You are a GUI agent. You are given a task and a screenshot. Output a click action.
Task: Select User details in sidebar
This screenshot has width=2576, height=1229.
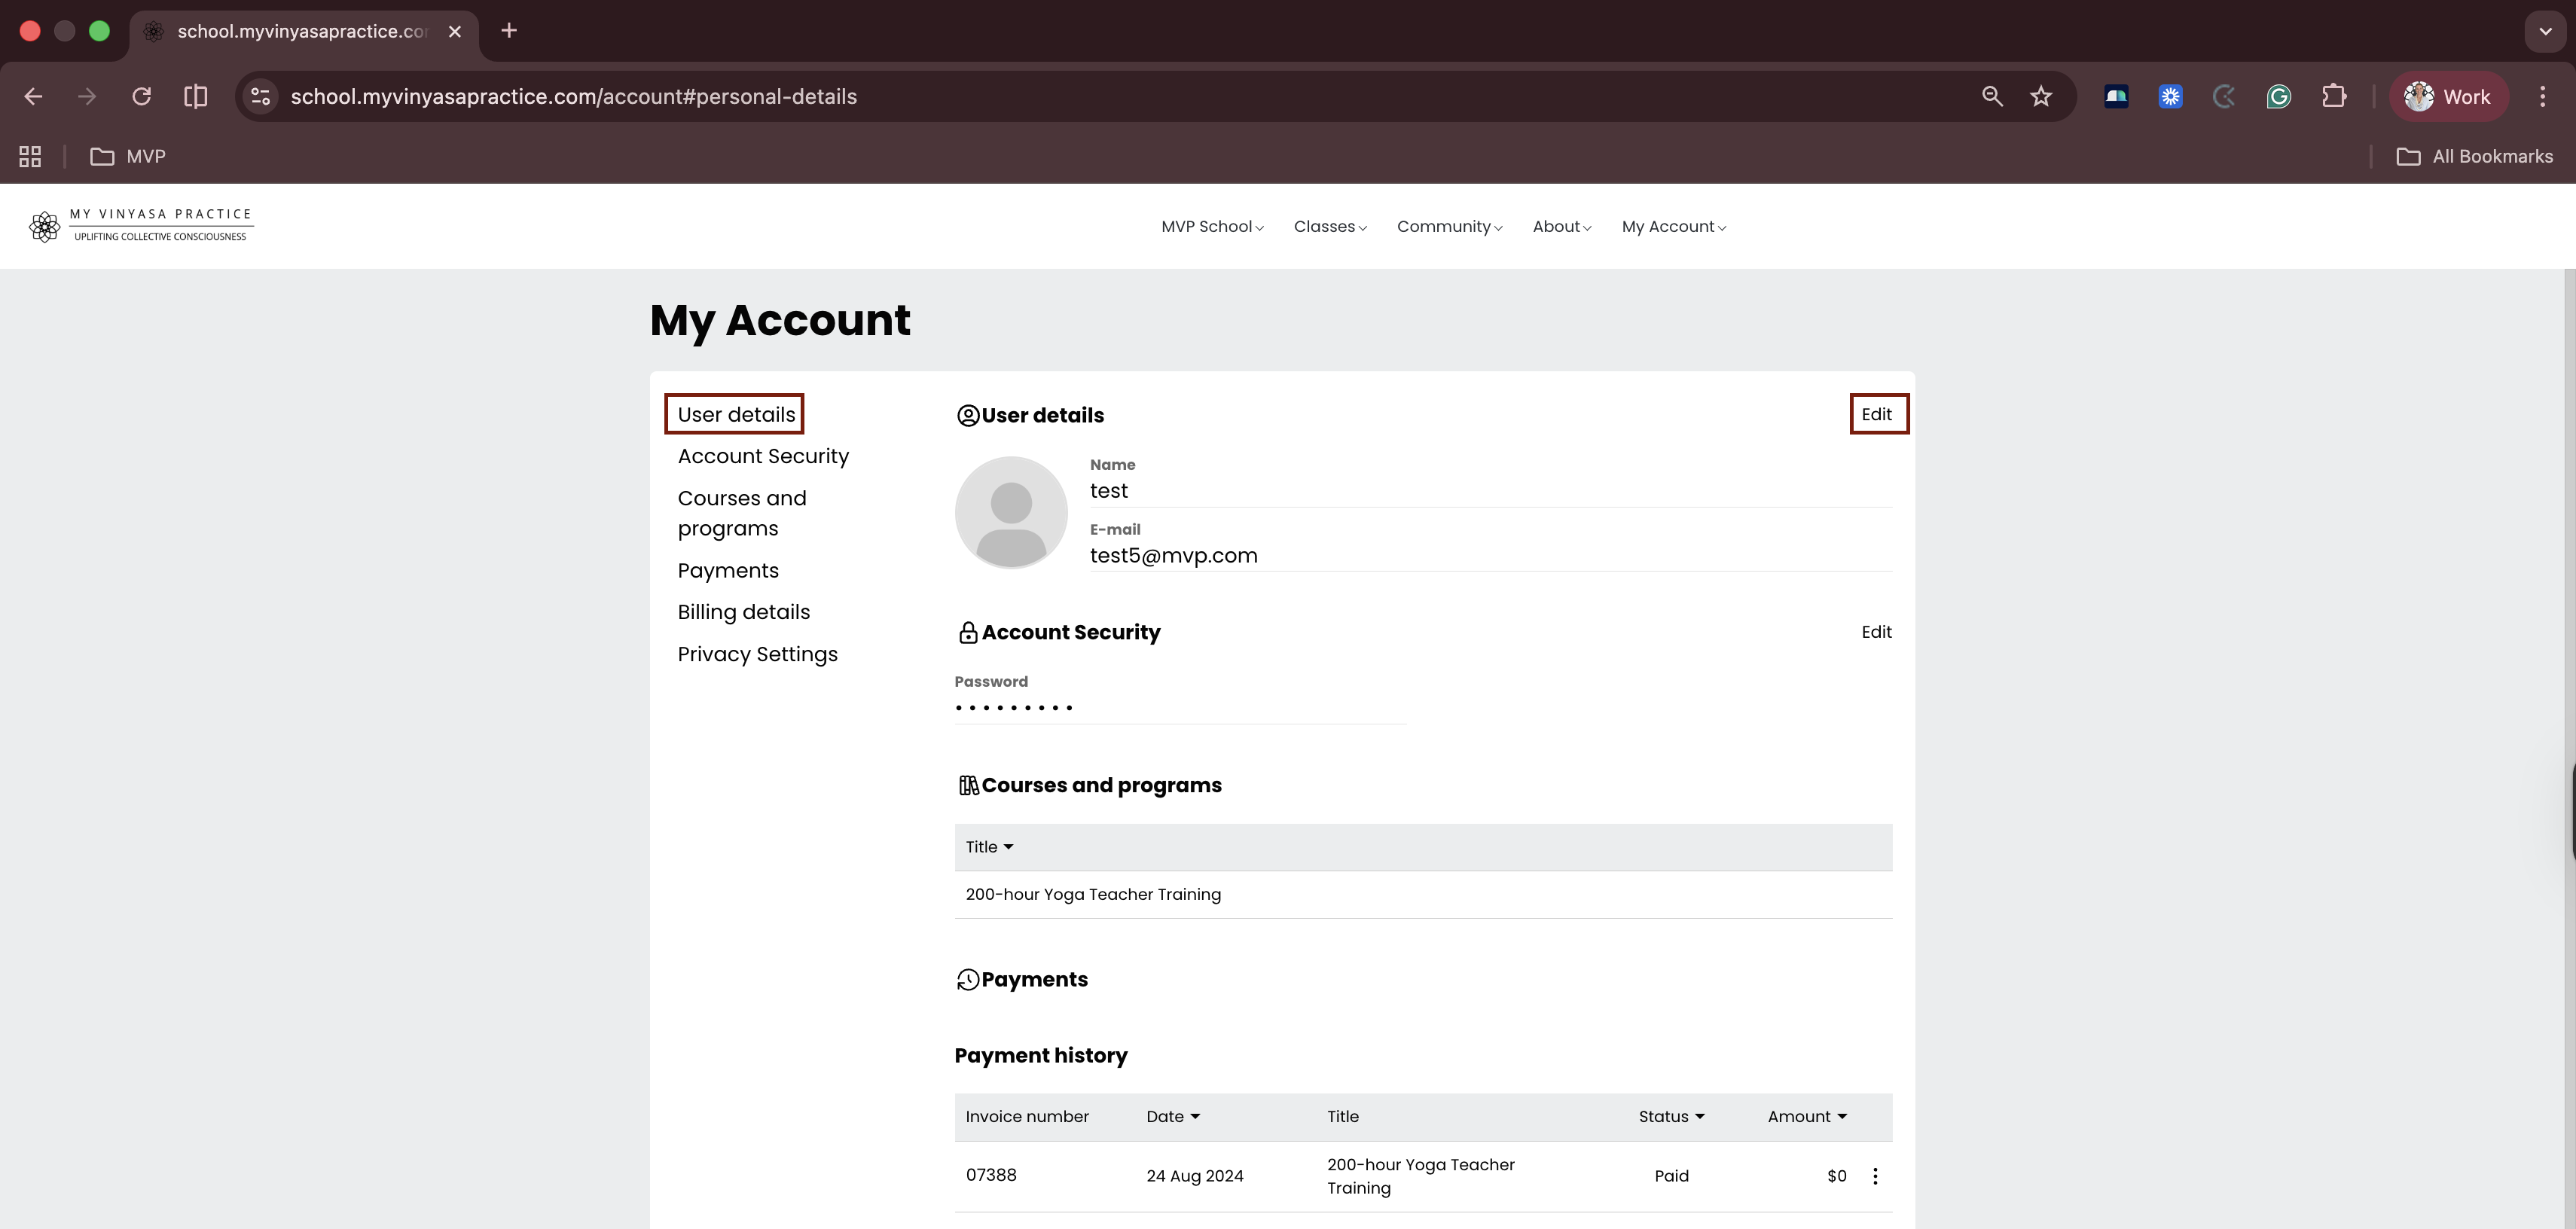pos(736,414)
